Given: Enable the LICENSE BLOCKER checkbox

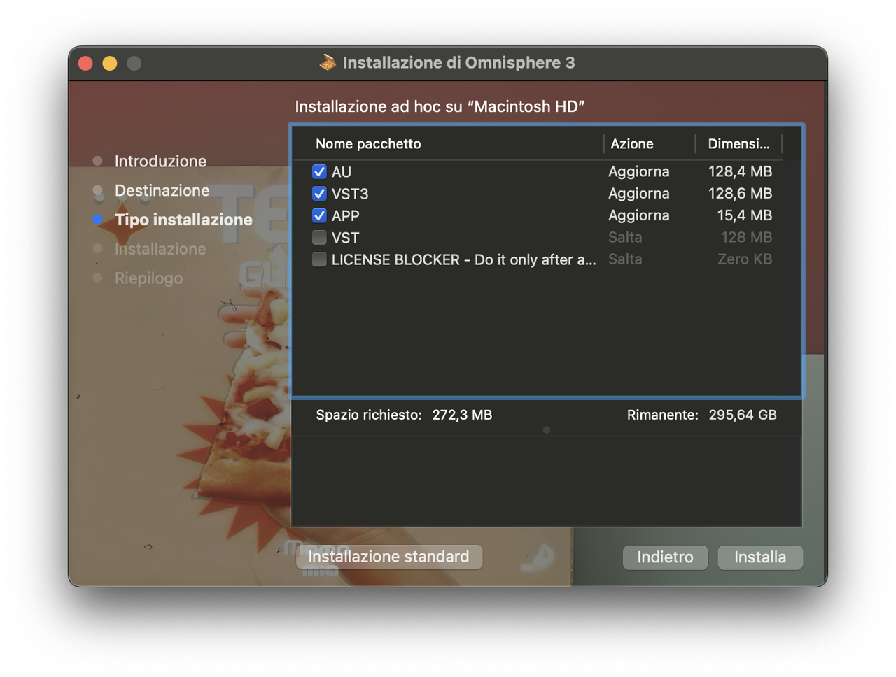Looking at the screenshot, I should pos(319,259).
